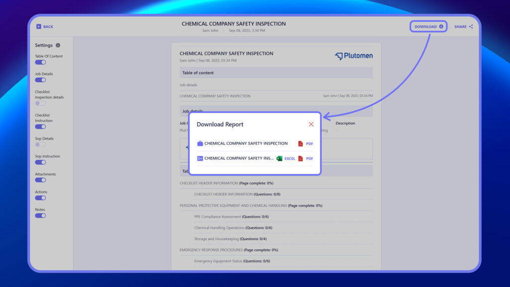
Task: Download job report via PDF link
Action: (x=309, y=143)
